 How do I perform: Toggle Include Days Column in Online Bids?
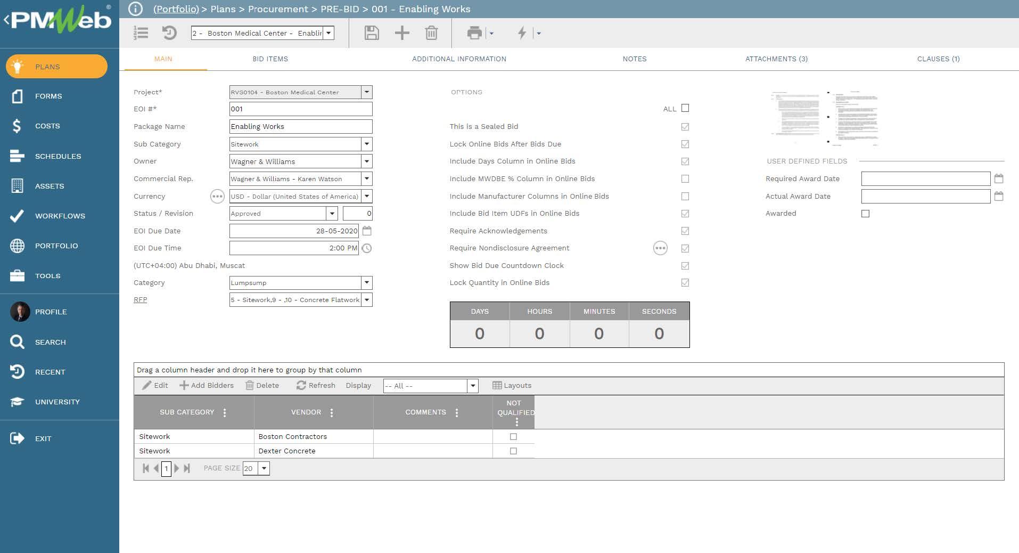685,161
